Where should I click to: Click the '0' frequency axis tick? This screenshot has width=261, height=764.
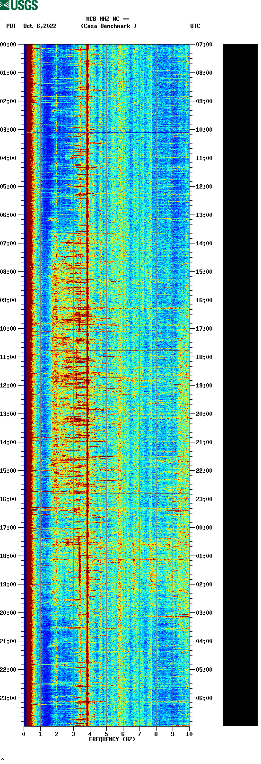[24, 734]
